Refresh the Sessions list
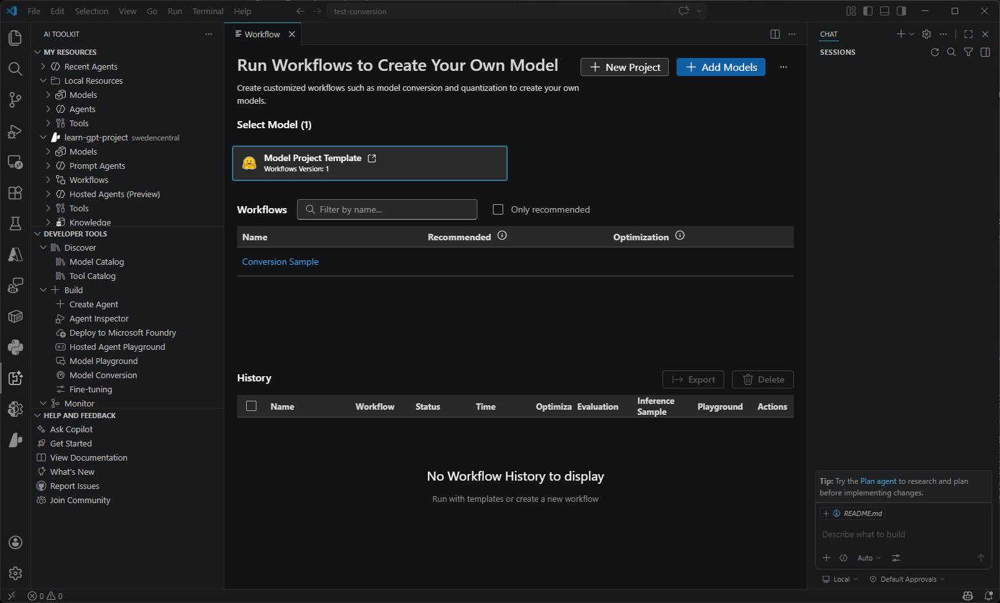 click(935, 52)
